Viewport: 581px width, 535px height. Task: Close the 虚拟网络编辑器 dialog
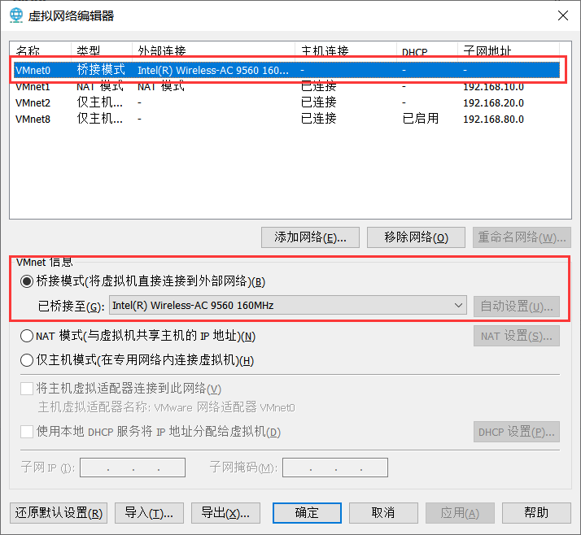click(x=563, y=15)
